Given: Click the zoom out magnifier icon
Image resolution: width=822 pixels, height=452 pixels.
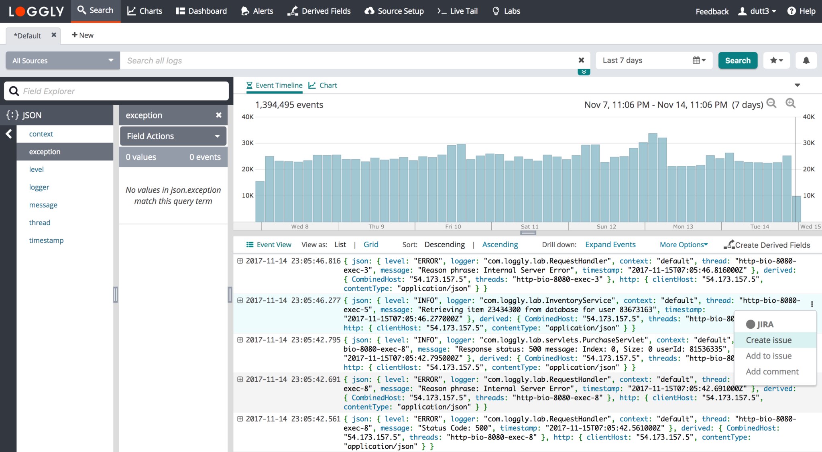Looking at the screenshot, I should click(x=771, y=103).
